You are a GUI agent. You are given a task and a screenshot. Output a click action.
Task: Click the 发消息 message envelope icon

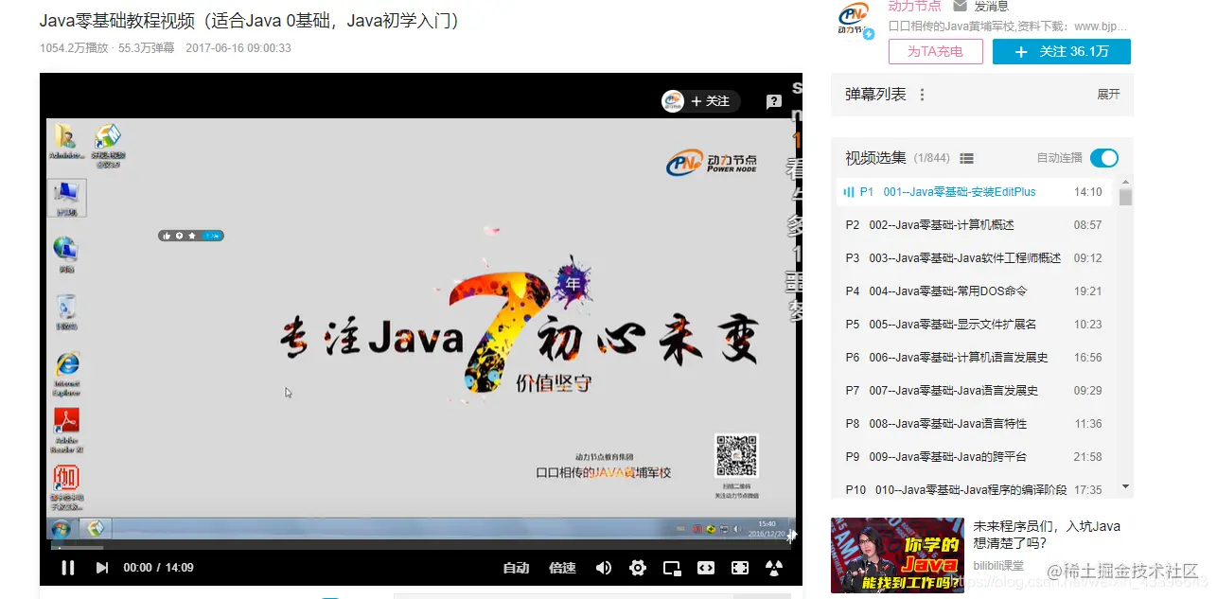pyautogui.click(x=960, y=6)
